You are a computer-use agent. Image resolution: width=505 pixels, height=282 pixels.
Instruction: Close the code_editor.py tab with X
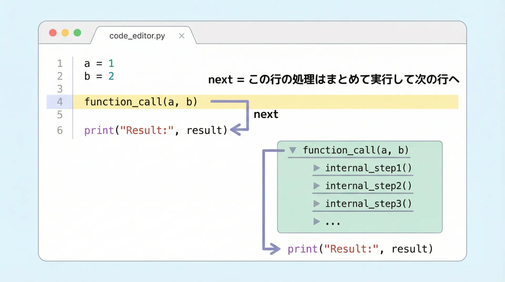point(181,36)
